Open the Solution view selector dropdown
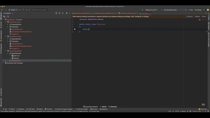Viewport: 210px width, 118px height. click(x=8, y=13)
